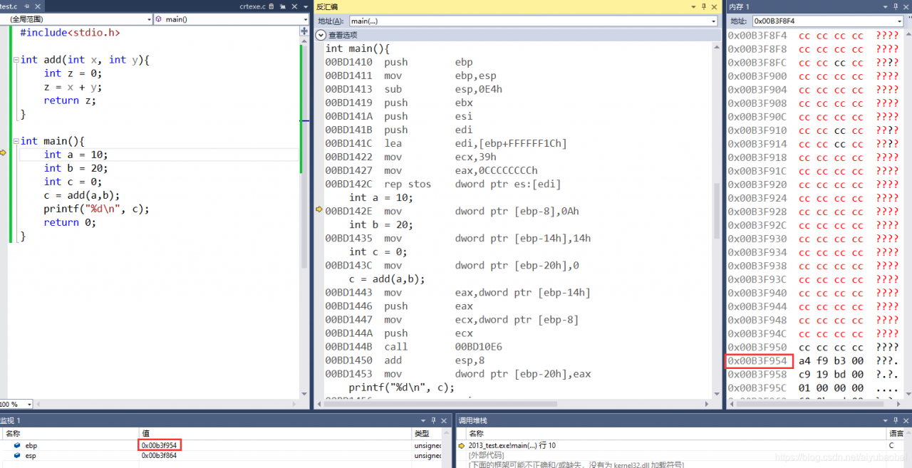
Task: Click the 反汇编 disassembly panel title
Action: [327, 6]
